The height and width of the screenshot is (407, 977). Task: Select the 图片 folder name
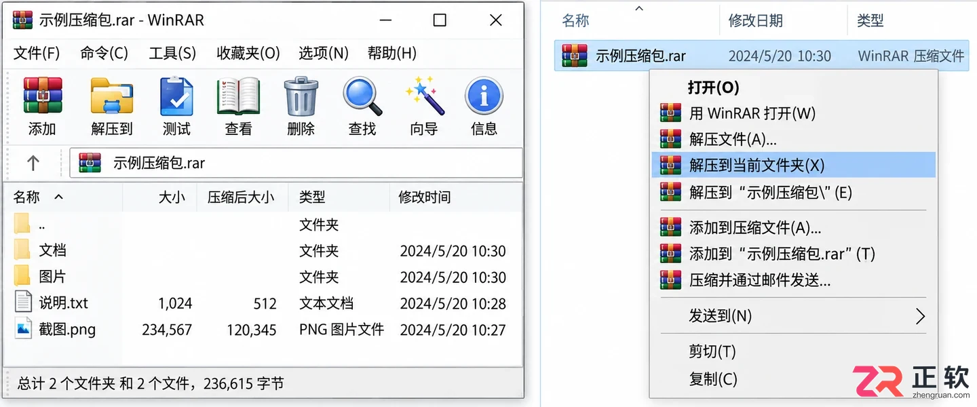click(x=52, y=277)
